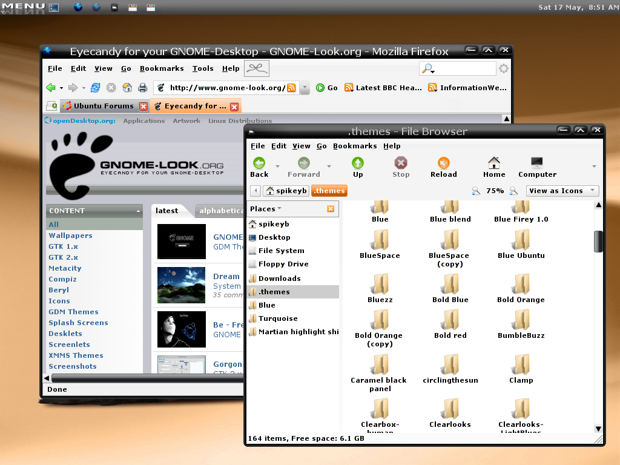
Task: Click the Firefox Stop loading icon
Action: click(111, 87)
